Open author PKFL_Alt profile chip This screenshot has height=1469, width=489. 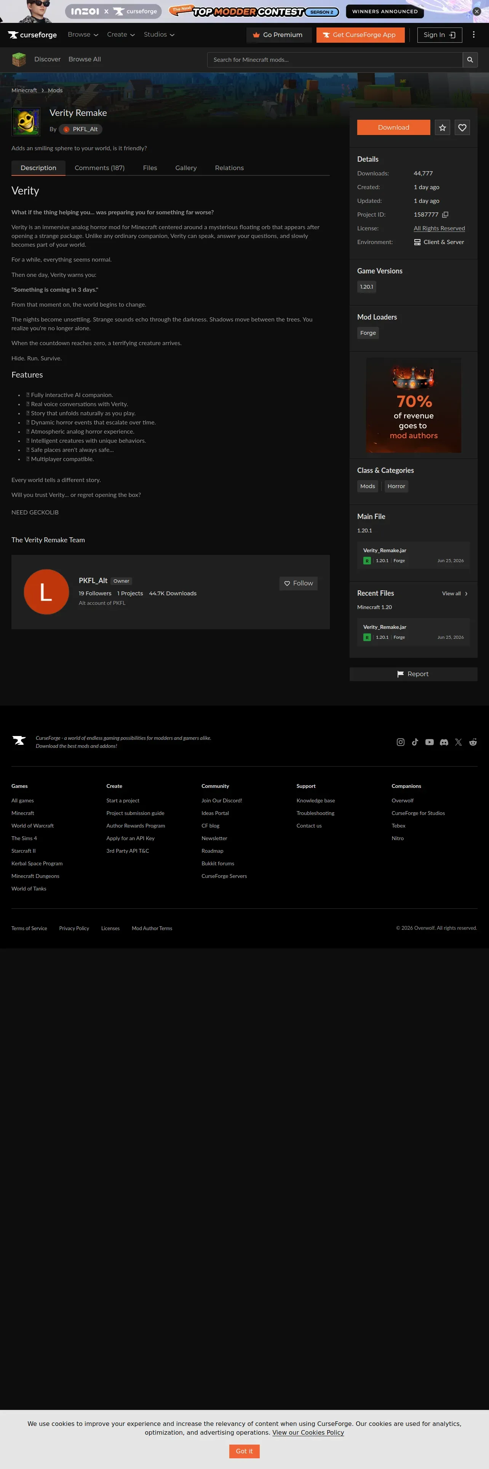(x=80, y=129)
